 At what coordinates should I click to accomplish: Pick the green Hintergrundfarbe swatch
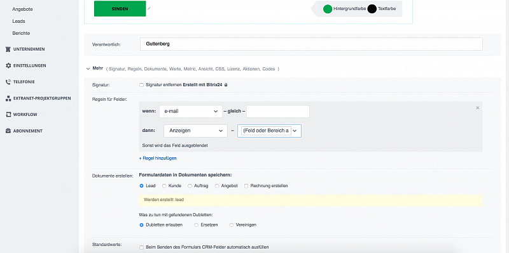click(x=328, y=9)
